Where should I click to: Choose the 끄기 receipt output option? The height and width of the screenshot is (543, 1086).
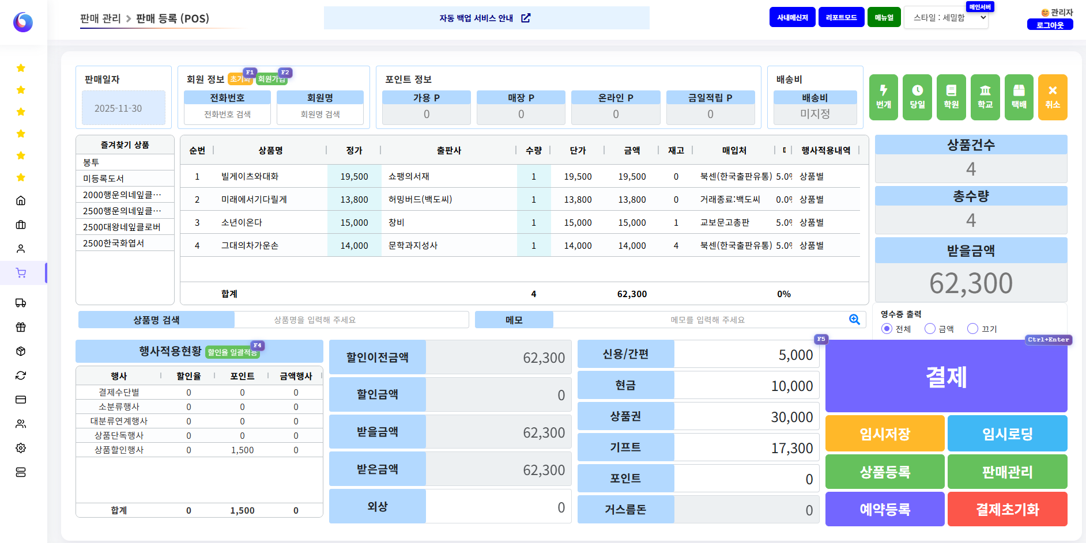tap(973, 329)
